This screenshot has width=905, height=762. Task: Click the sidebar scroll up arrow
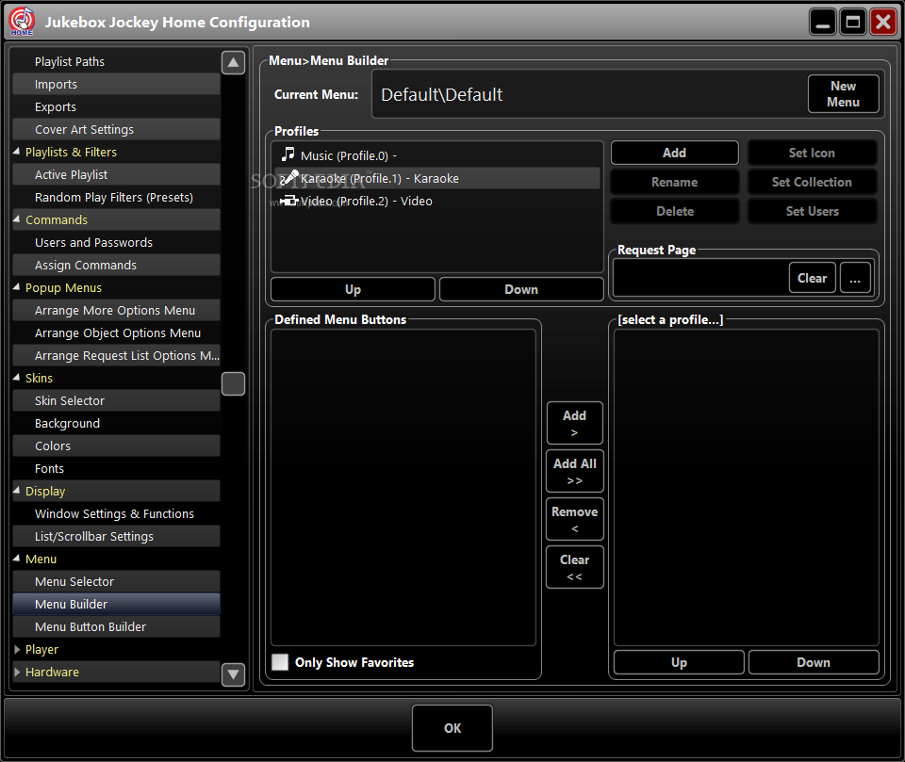(x=233, y=62)
